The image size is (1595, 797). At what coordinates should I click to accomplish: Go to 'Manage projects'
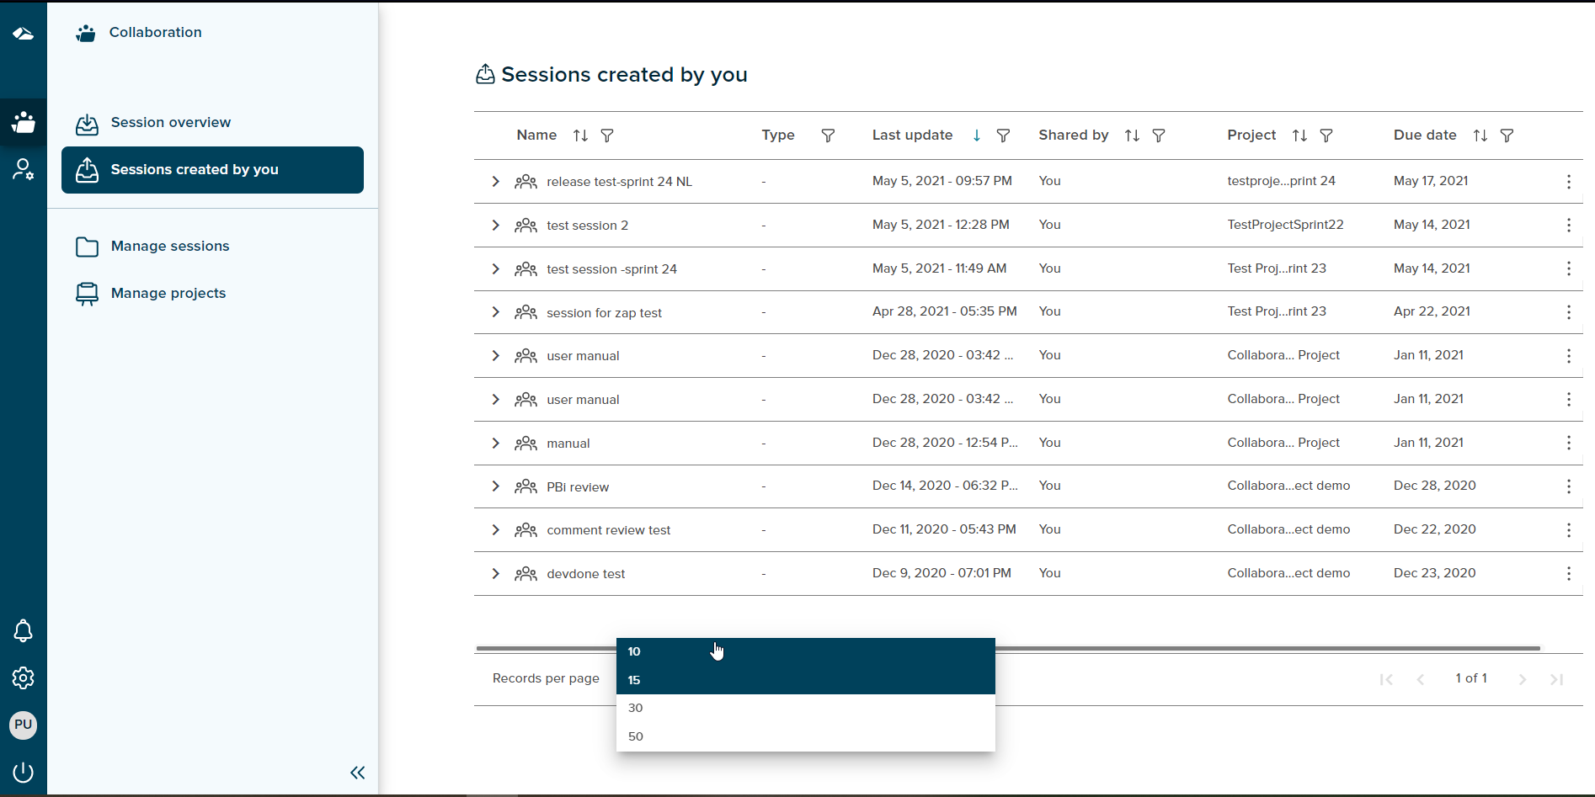(168, 293)
